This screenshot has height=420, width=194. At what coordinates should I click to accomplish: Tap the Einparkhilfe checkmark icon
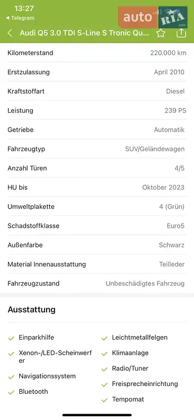click(x=11, y=338)
